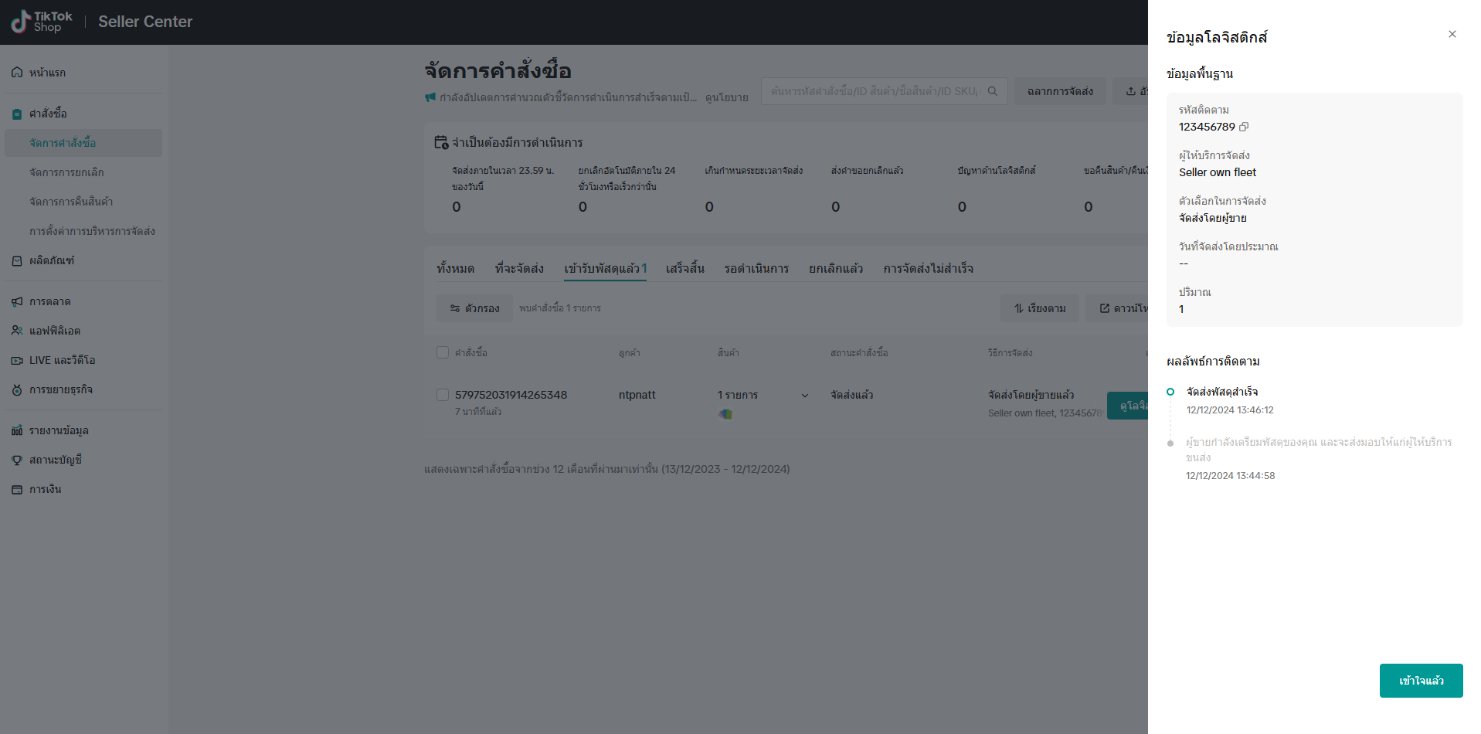Viewport: 1481px width, 734px height.
Task: Switch to the To Ship tab
Action: (x=519, y=268)
